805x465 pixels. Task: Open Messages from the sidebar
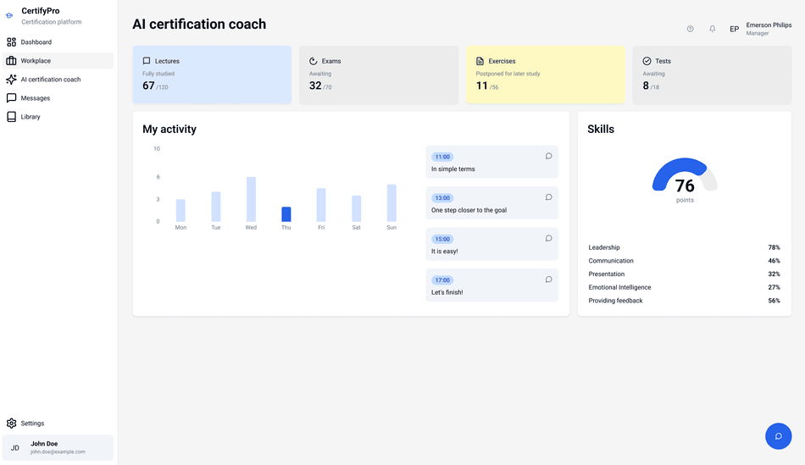click(x=35, y=98)
